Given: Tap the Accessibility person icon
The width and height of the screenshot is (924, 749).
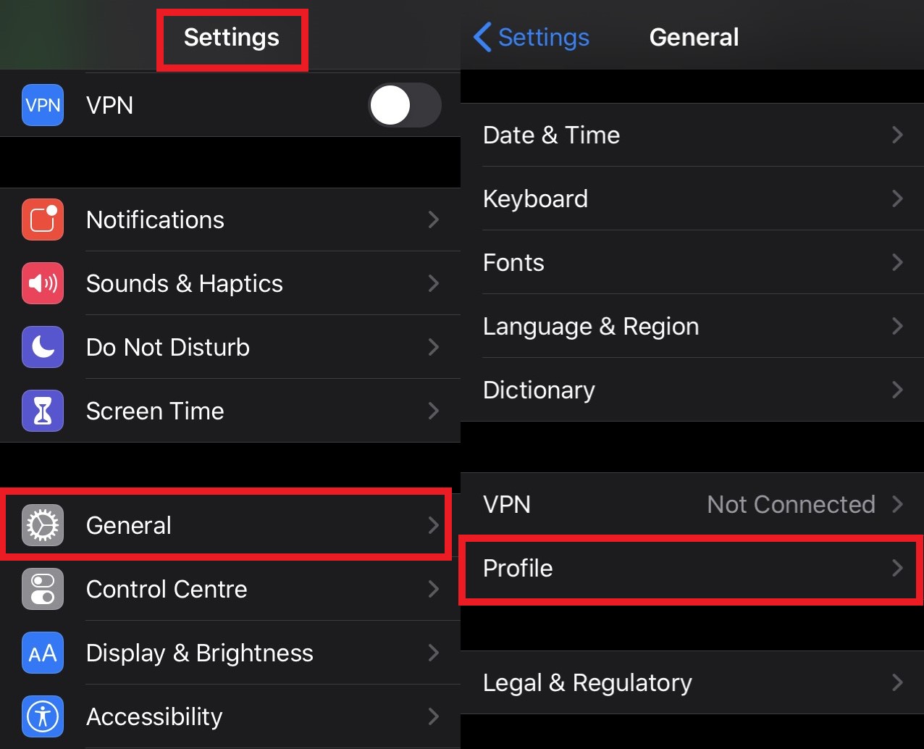Looking at the screenshot, I should pyautogui.click(x=43, y=716).
